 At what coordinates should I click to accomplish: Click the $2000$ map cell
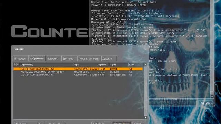(114, 69)
